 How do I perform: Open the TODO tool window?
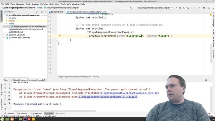pos(60,114)
